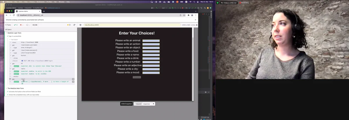Open a new Chrome tab
The height and width of the screenshot is (120, 349).
[44, 11]
